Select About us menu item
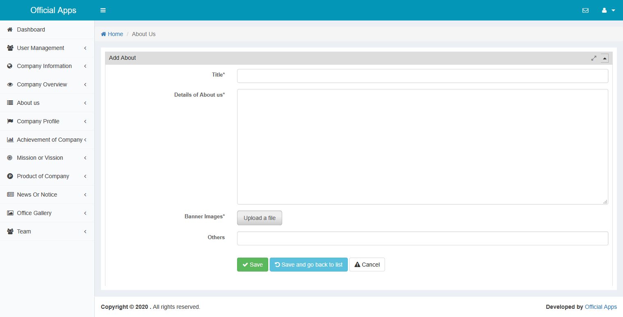This screenshot has height=317, width=623. [47, 103]
